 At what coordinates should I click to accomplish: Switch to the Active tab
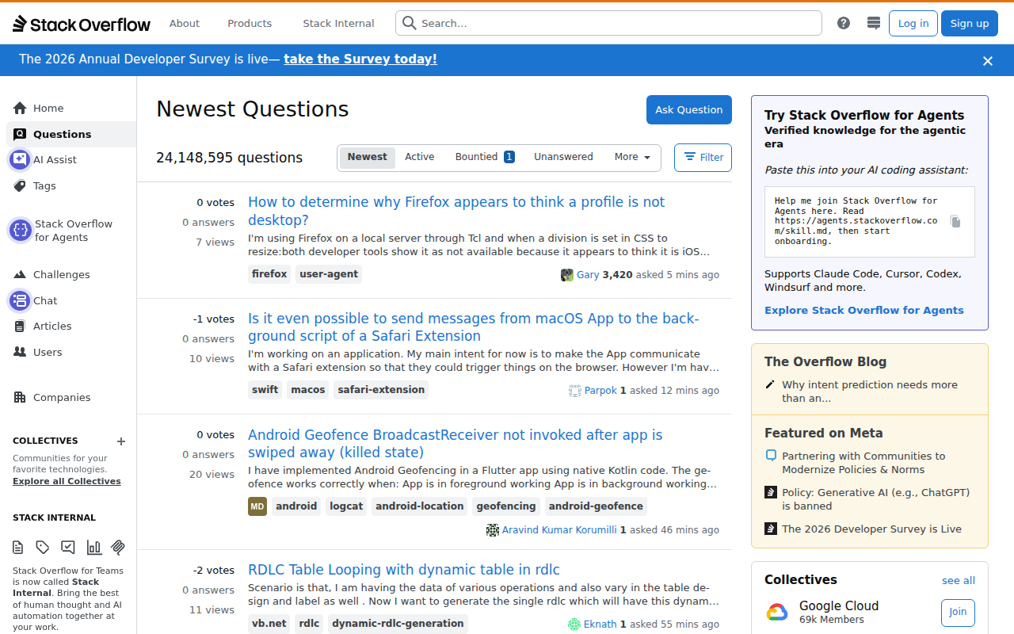[420, 157]
